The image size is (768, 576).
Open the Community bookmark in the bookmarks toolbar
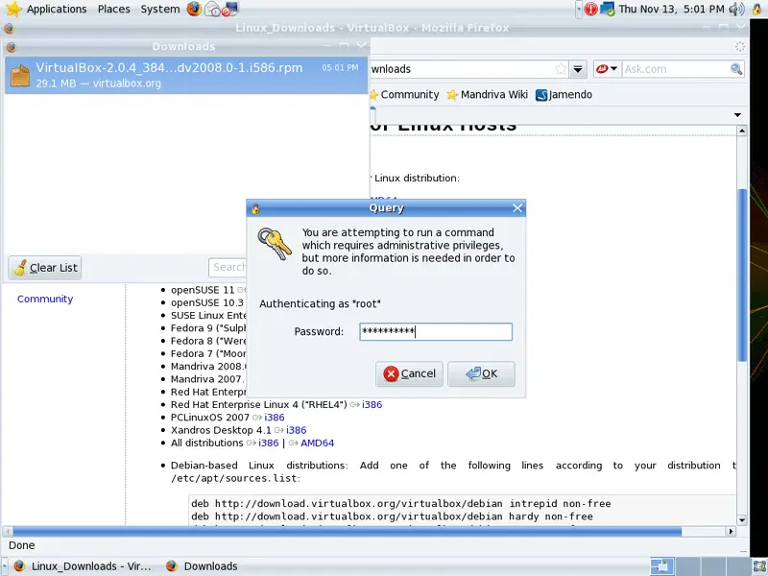point(404,94)
